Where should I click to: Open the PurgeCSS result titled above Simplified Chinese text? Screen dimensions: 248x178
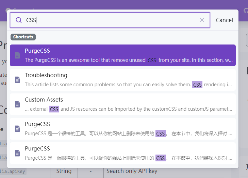tap(37, 124)
